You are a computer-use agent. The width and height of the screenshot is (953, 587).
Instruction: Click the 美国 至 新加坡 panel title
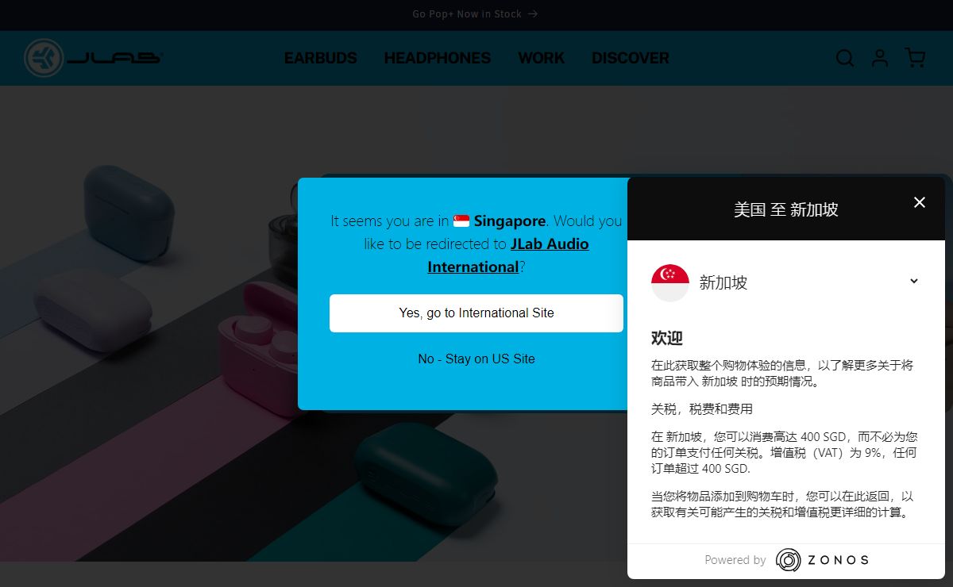(786, 209)
